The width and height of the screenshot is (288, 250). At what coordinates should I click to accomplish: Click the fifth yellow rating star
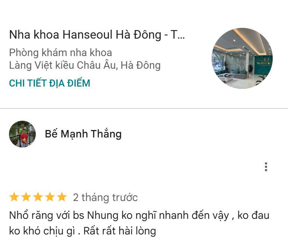62,197
